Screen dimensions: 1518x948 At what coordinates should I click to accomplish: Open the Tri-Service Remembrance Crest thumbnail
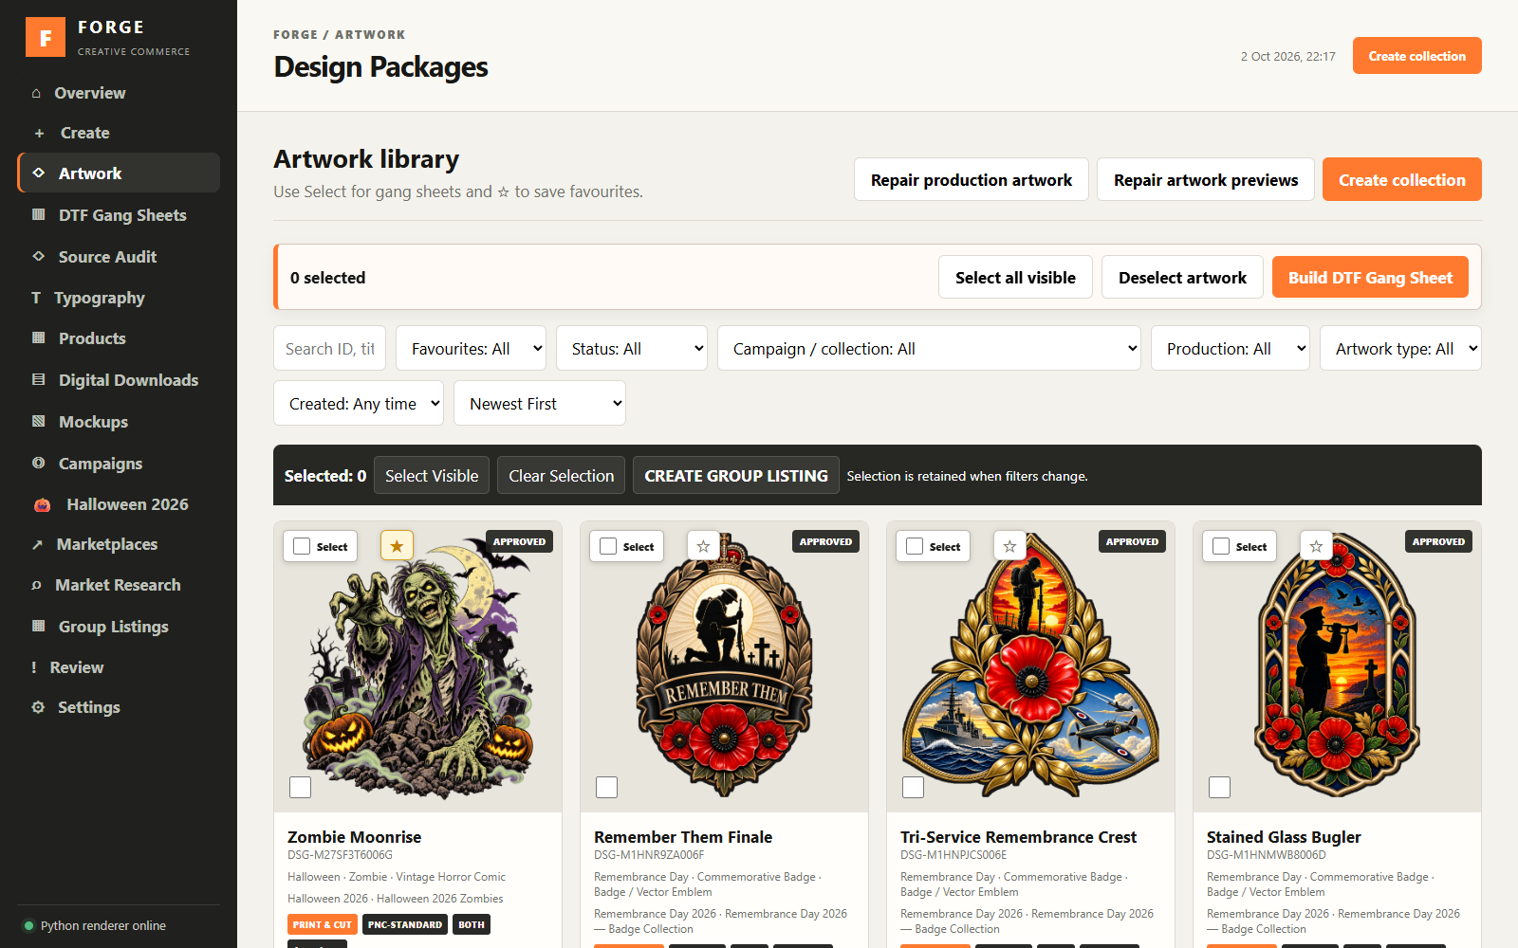point(1030,667)
